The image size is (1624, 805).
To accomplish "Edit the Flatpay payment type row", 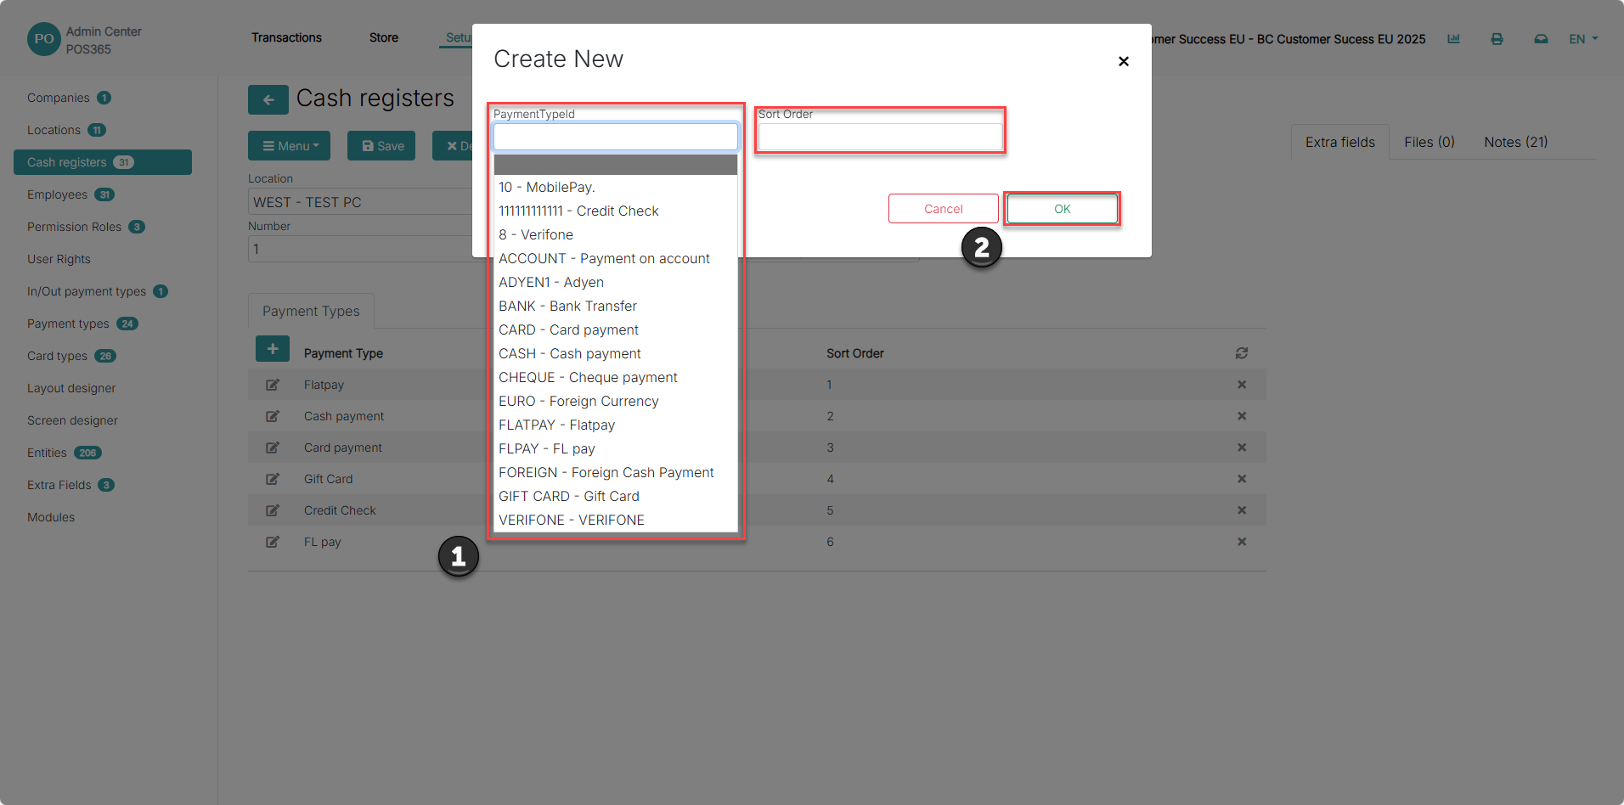I will pyautogui.click(x=273, y=385).
